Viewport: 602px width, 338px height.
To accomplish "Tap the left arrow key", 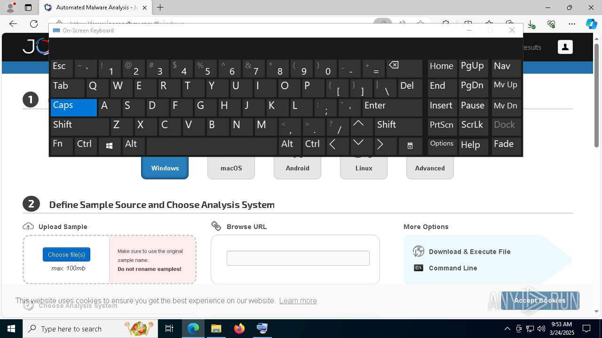I will coord(337,146).
